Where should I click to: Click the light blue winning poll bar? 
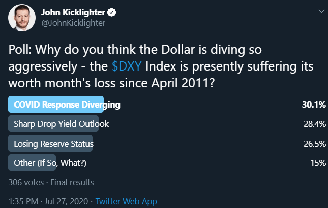[x=56, y=105]
